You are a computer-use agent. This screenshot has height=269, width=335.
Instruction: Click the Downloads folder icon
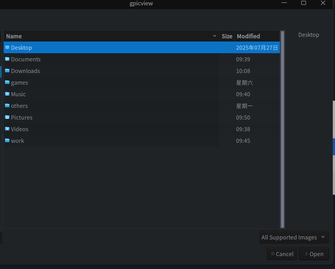click(7, 70)
